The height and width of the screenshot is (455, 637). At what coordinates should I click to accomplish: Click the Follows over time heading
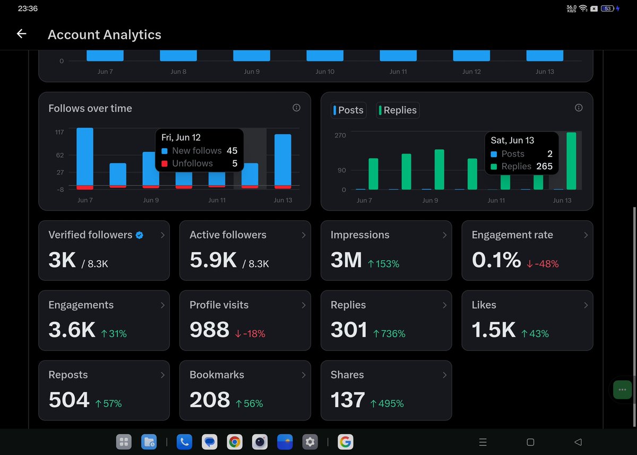tap(90, 108)
